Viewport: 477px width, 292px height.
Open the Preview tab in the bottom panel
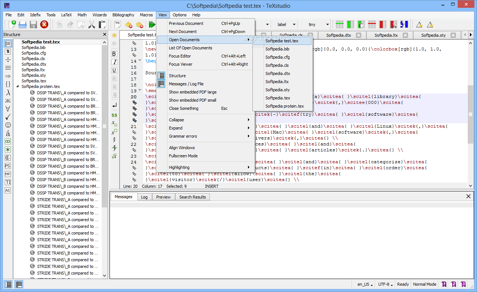163,197
